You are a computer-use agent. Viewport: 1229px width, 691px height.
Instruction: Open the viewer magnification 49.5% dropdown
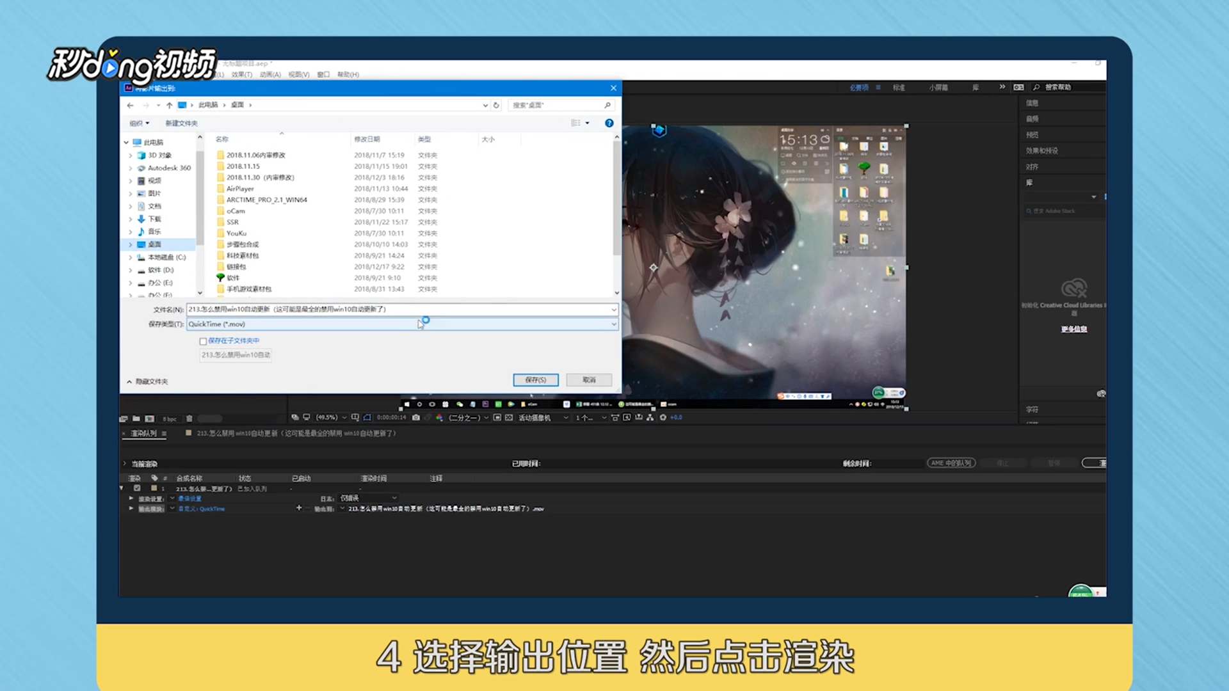[330, 417]
